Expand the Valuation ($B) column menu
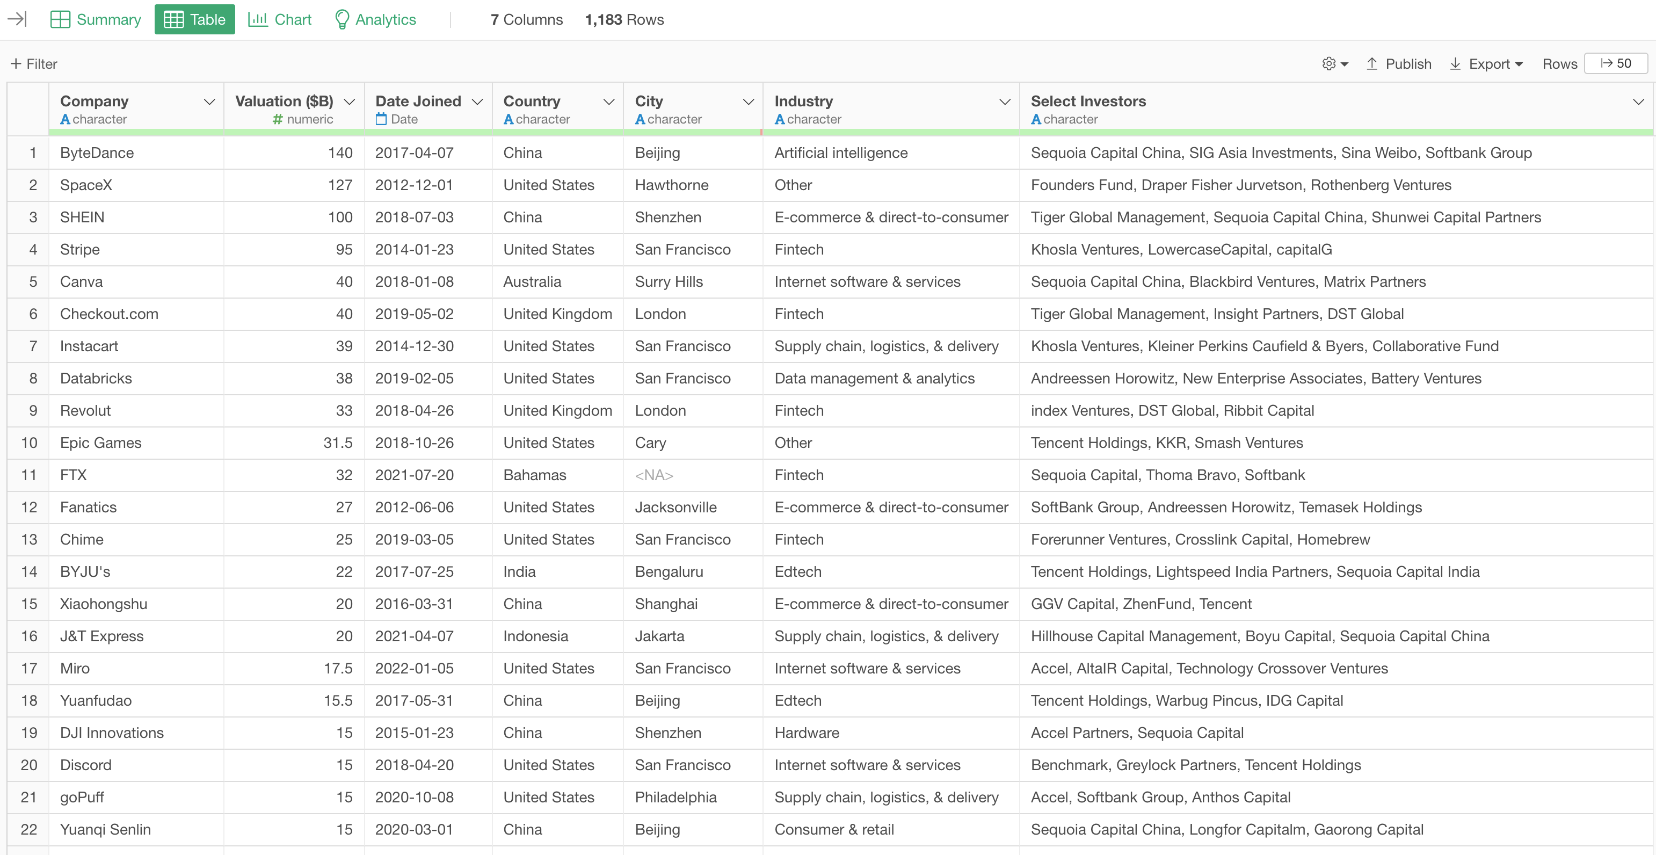 (350, 102)
